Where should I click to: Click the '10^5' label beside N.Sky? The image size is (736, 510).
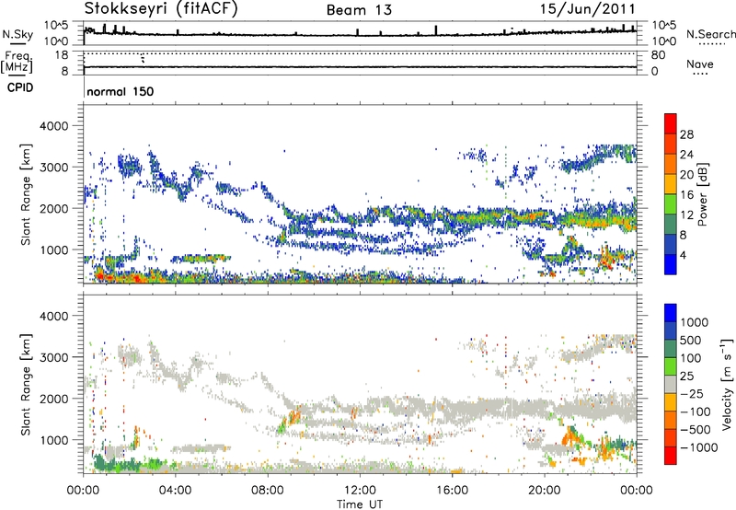click(x=56, y=26)
